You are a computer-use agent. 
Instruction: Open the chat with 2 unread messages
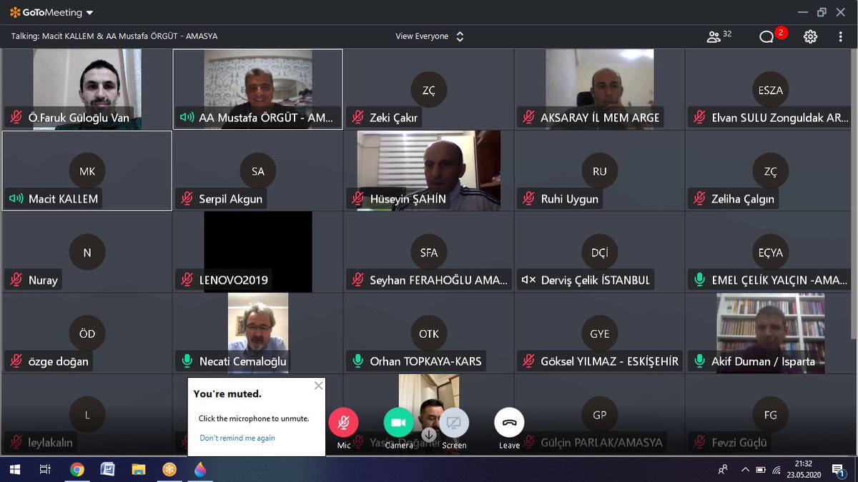tap(773, 36)
